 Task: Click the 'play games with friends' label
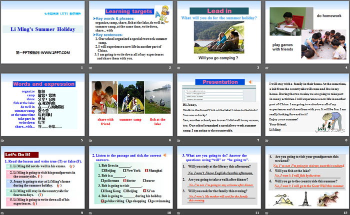coord(282,47)
